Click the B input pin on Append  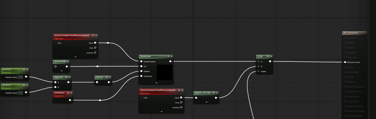coord(55,87)
